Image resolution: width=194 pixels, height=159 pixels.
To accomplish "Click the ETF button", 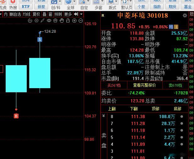I will pyautogui.click(x=26, y=7).
